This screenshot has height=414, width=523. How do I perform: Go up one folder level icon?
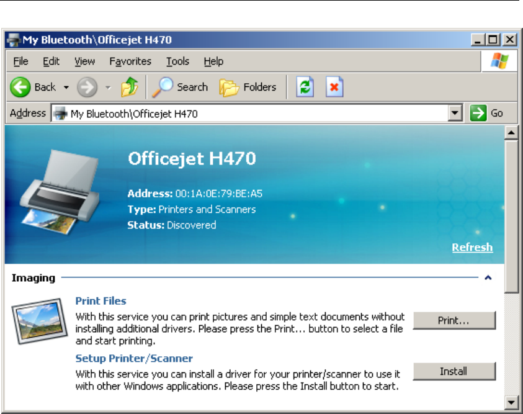pos(130,87)
